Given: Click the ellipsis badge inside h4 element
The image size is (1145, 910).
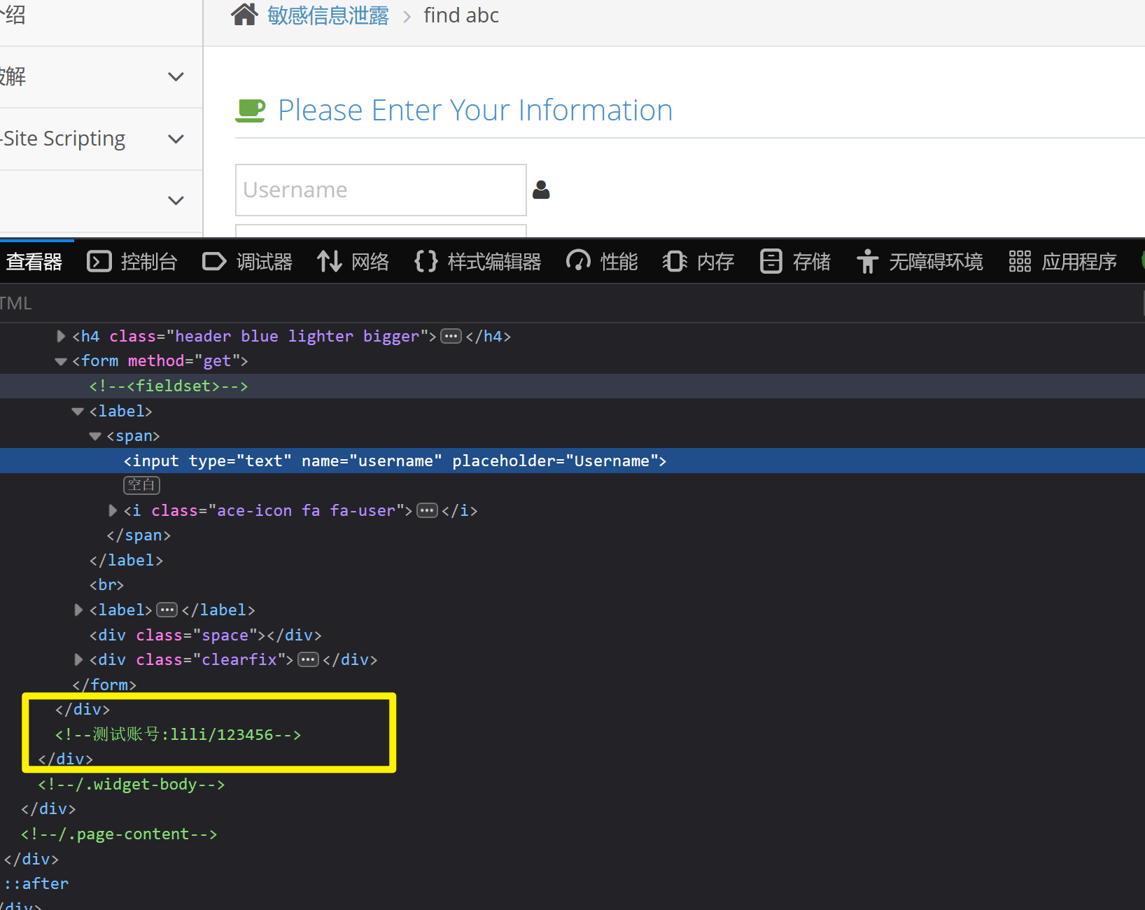Looking at the screenshot, I should tap(451, 337).
